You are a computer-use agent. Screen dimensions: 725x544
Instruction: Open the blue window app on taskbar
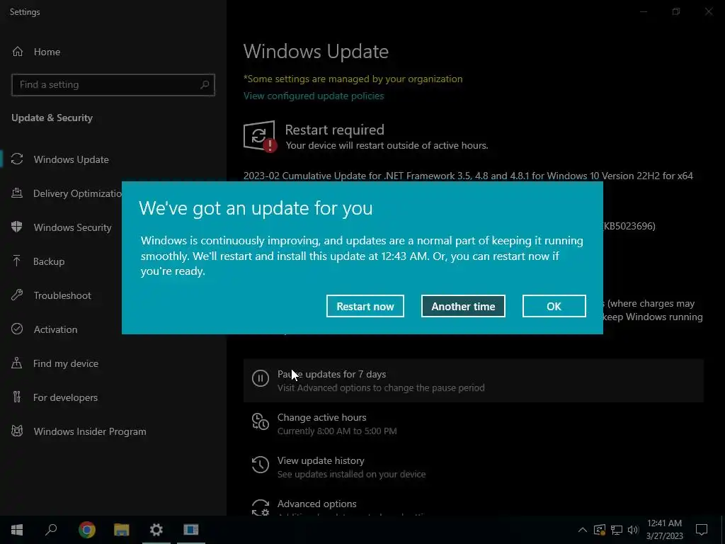(191, 530)
